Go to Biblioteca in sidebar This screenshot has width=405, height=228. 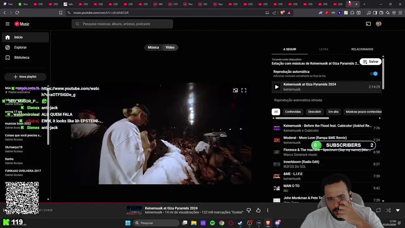point(25,58)
